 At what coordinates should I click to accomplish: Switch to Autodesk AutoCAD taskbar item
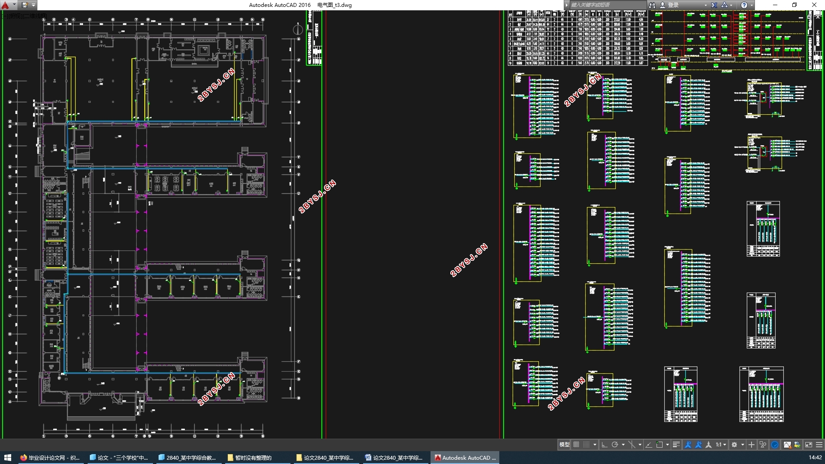click(x=465, y=458)
